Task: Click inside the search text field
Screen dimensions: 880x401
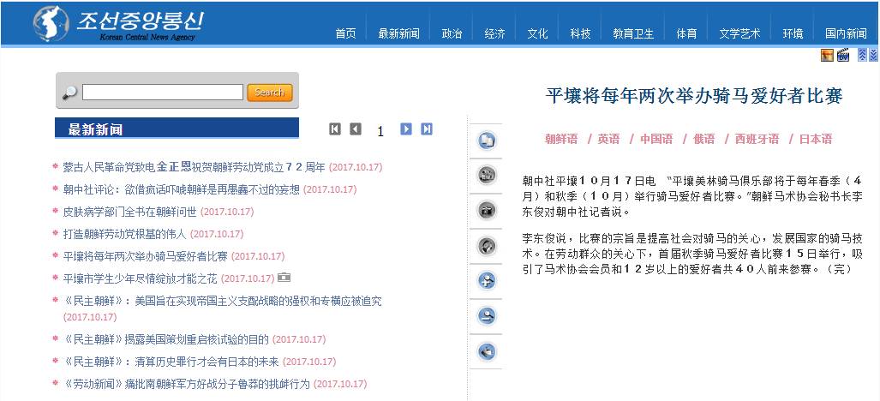Action: click(x=163, y=92)
